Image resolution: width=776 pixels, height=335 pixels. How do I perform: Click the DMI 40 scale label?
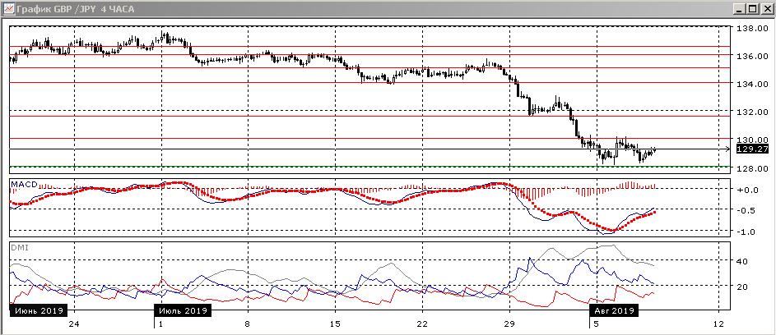[x=741, y=261]
